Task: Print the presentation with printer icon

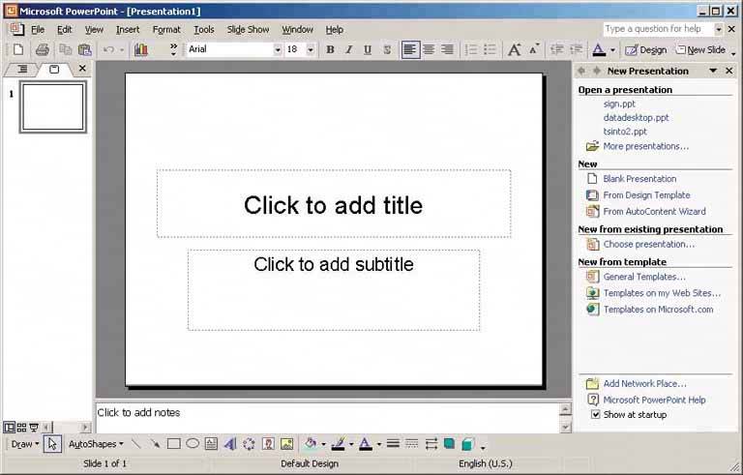Action: (x=43, y=49)
